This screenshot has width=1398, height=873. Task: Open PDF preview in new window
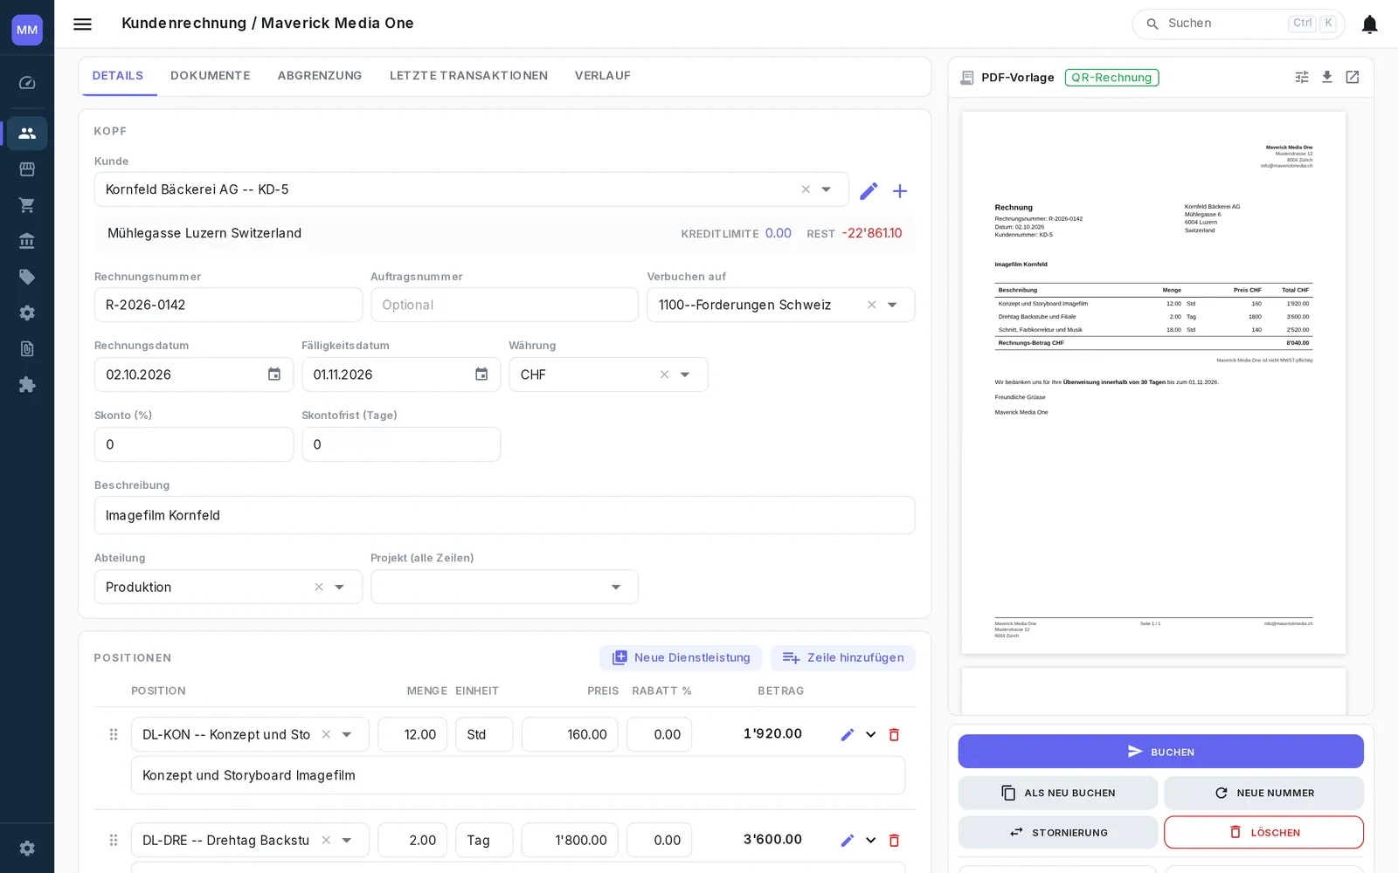point(1353,77)
